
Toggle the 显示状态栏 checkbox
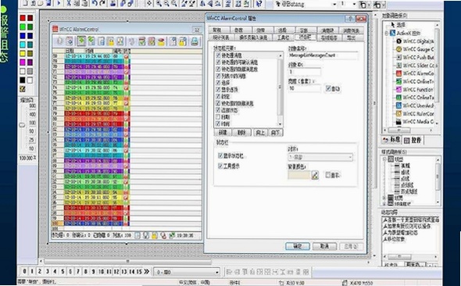[x=220, y=156]
